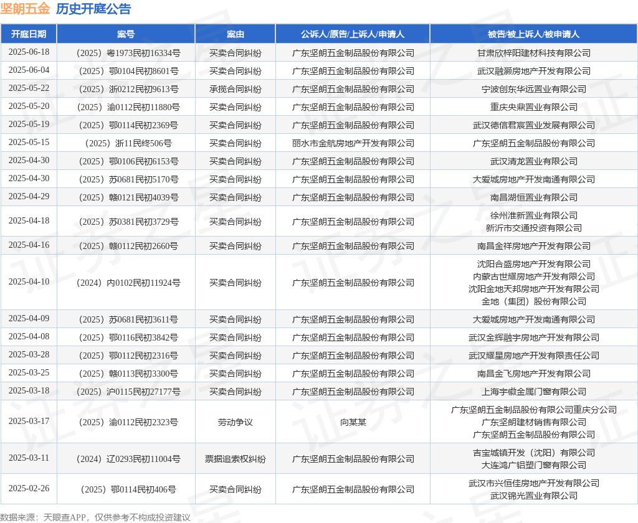Select the 案号 column header
638x523 pixels.
tap(126, 34)
